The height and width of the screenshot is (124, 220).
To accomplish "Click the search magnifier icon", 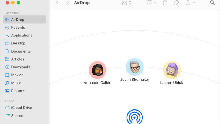I will [212, 3].
